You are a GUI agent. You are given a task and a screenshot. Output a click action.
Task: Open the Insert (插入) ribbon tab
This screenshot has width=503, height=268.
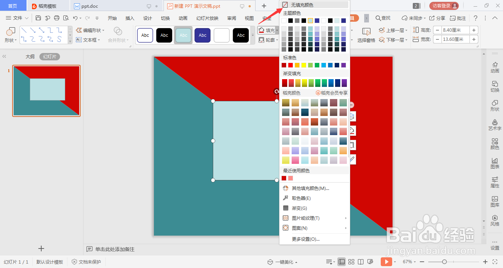pos(130,18)
